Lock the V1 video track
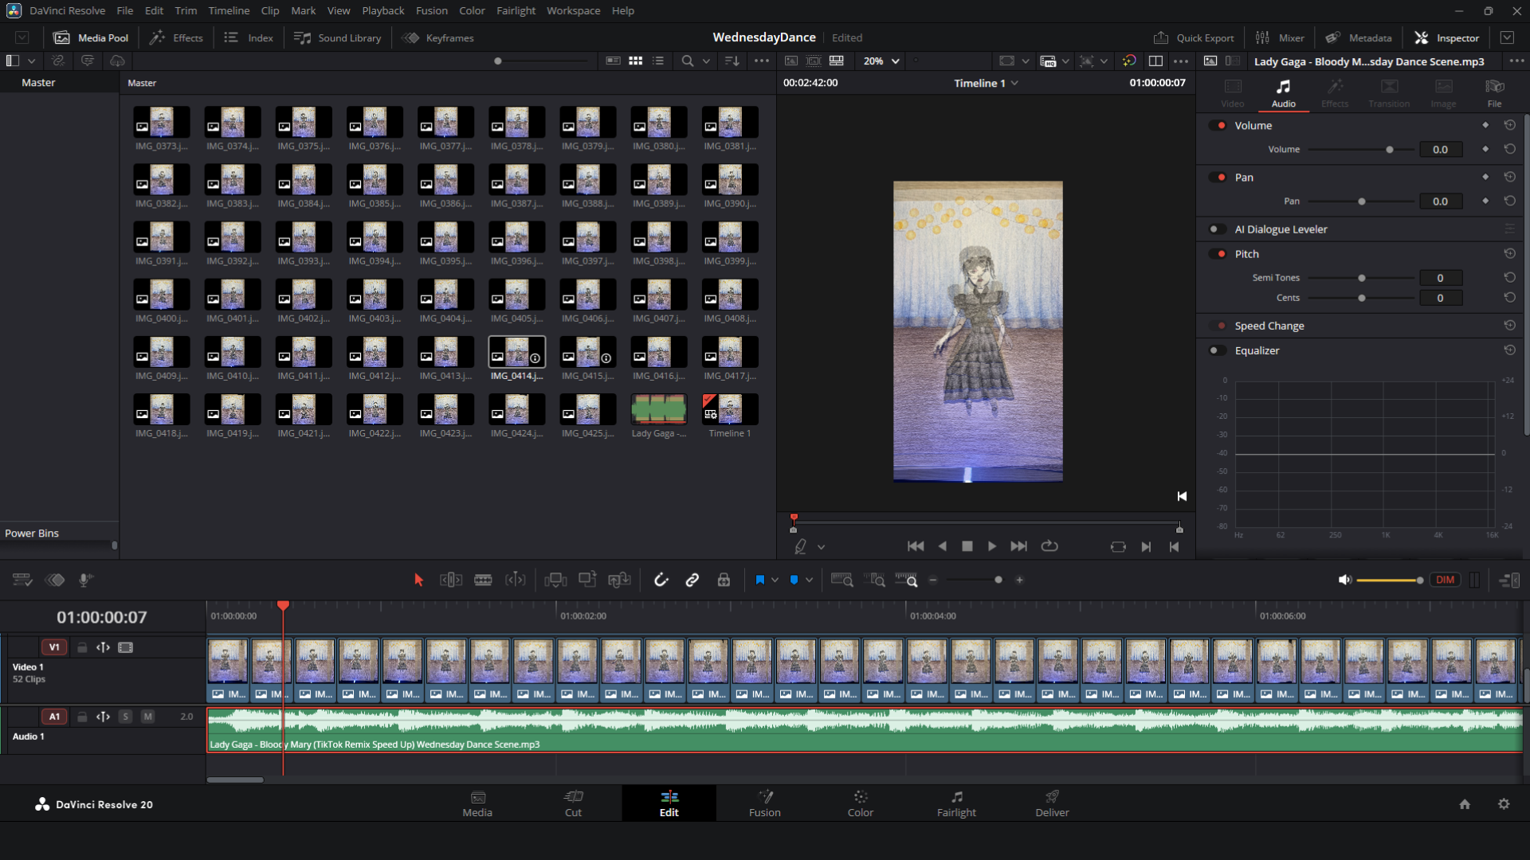 (x=82, y=647)
